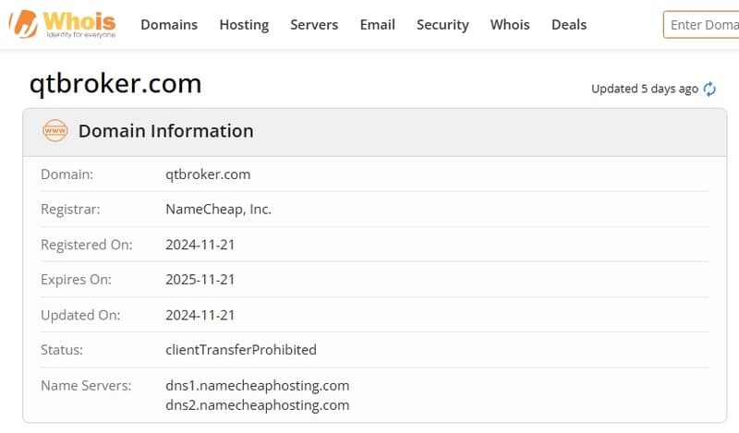
Task: Open the Deals menu
Action: pos(569,25)
